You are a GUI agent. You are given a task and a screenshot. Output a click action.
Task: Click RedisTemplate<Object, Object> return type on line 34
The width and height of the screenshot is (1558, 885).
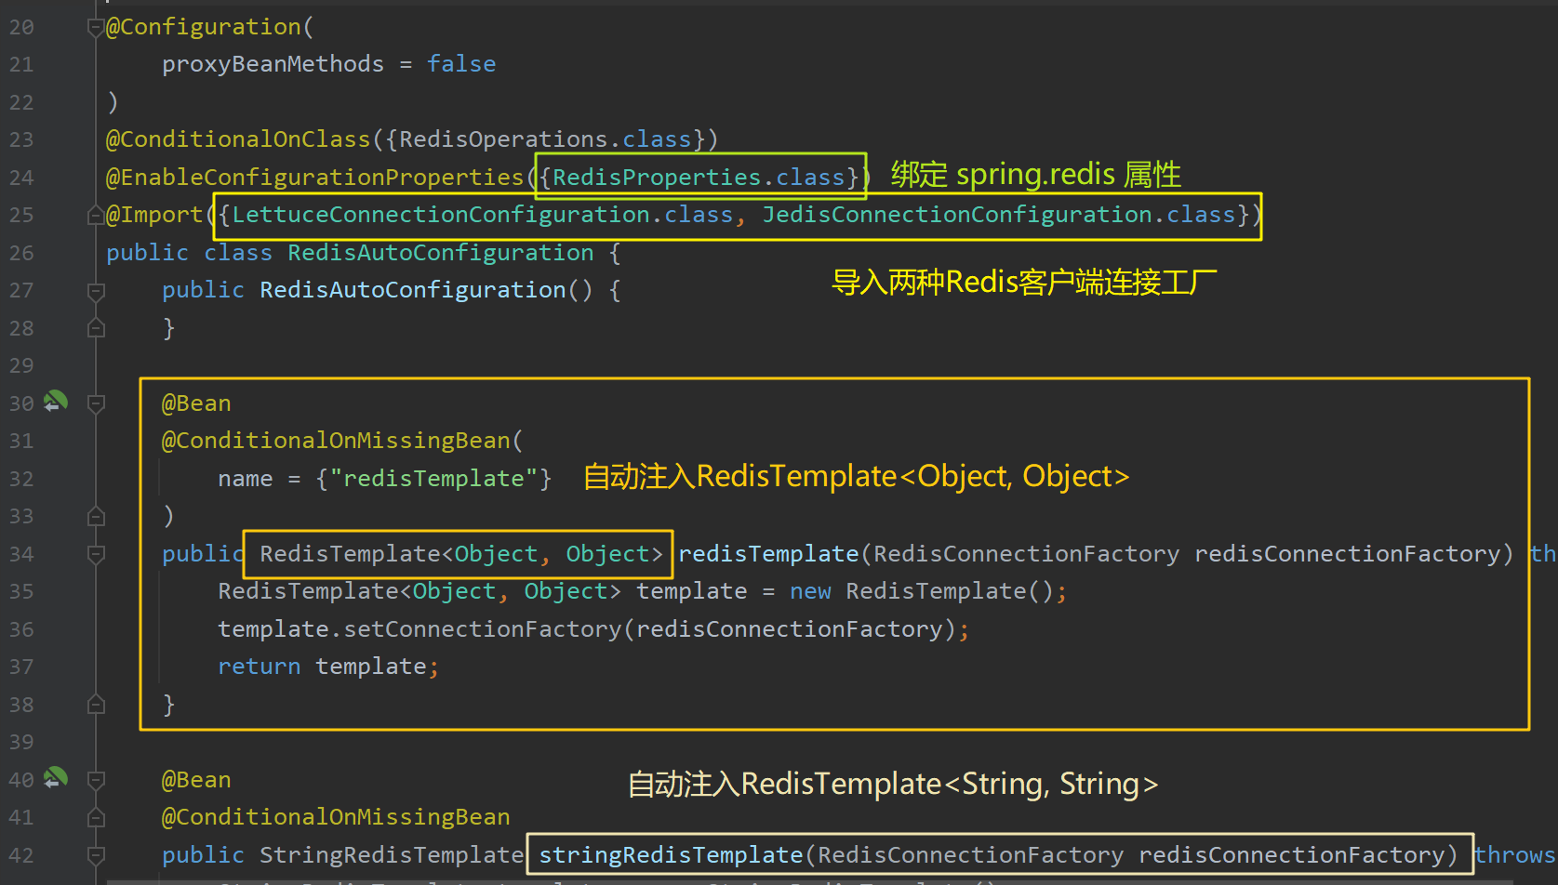tap(461, 554)
